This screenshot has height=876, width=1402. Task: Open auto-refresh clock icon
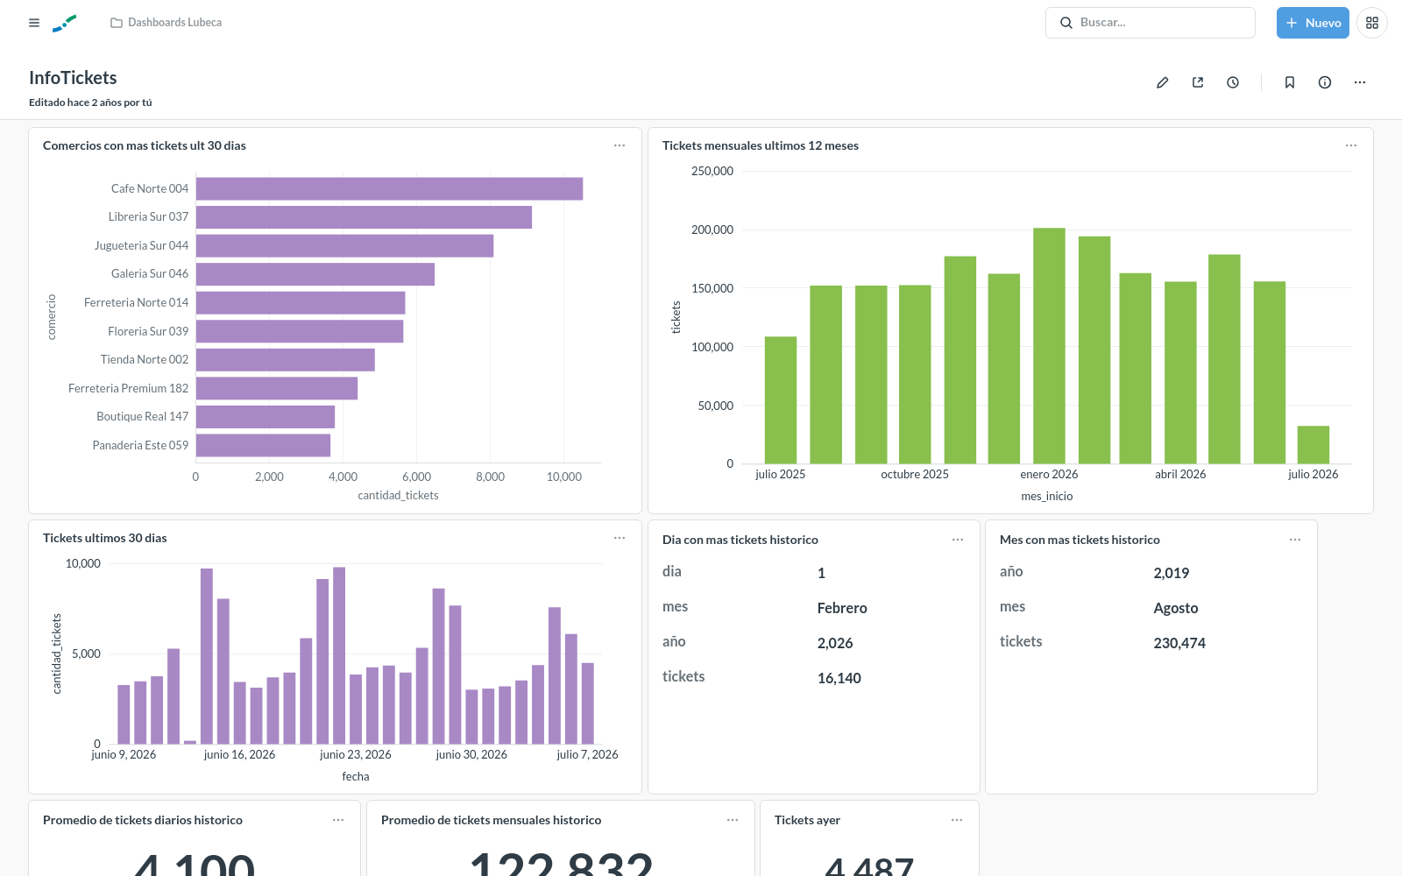(x=1233, y=82)
